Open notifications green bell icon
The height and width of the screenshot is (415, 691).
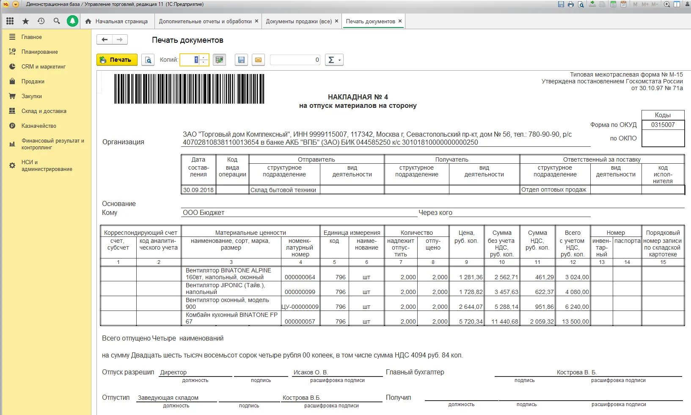click(73, 21)
